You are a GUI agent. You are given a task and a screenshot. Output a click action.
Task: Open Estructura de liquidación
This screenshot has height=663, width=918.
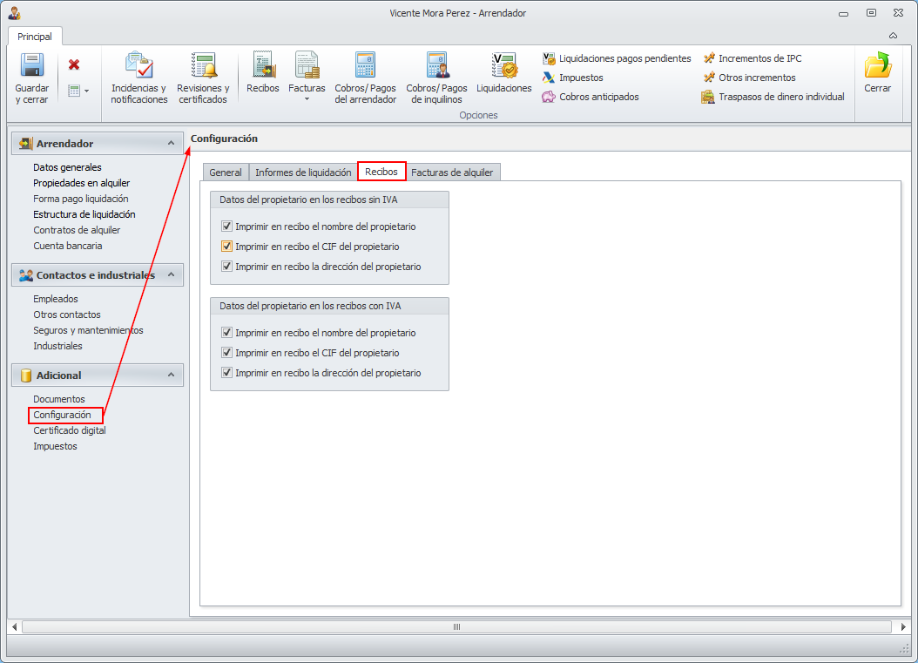(84, 214)
